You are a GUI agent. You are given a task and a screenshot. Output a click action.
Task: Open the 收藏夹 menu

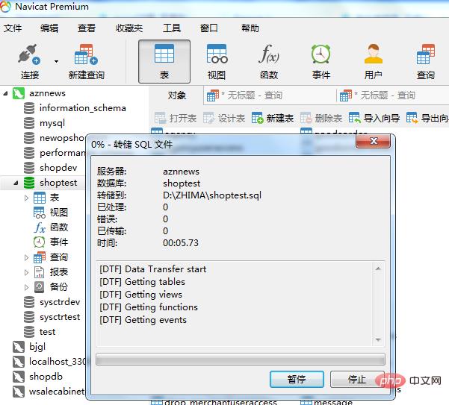(129, 28)
